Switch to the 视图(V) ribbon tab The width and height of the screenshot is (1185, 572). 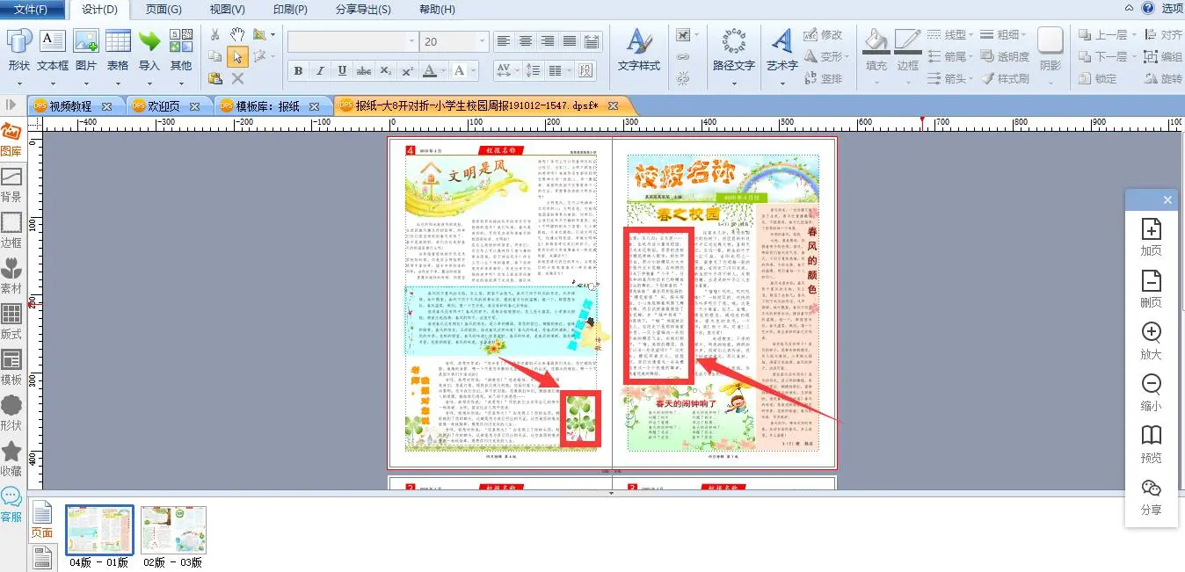point(228,10)
